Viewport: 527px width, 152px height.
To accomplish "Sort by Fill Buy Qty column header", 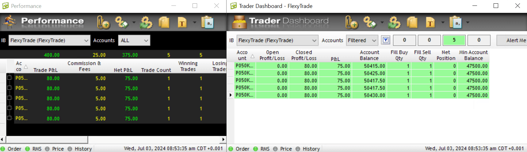I will pos(399,55).
